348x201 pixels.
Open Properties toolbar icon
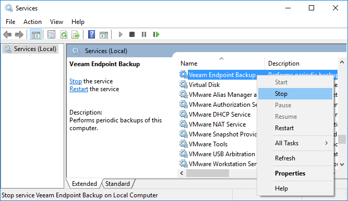click(x=51, y=34)
